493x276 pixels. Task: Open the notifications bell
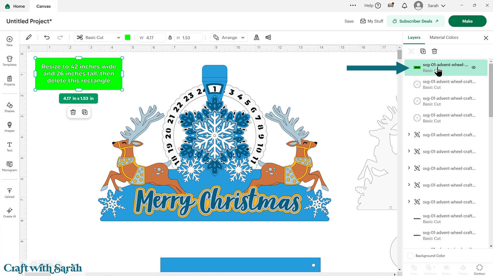coord(405,6)
